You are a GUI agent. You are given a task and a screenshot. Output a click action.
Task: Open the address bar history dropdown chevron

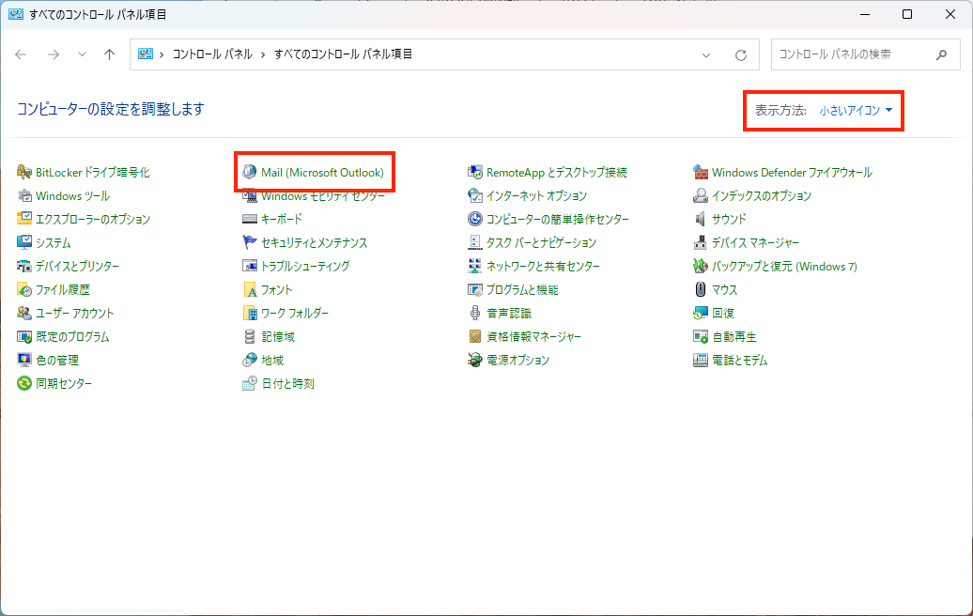pos(707,55)
